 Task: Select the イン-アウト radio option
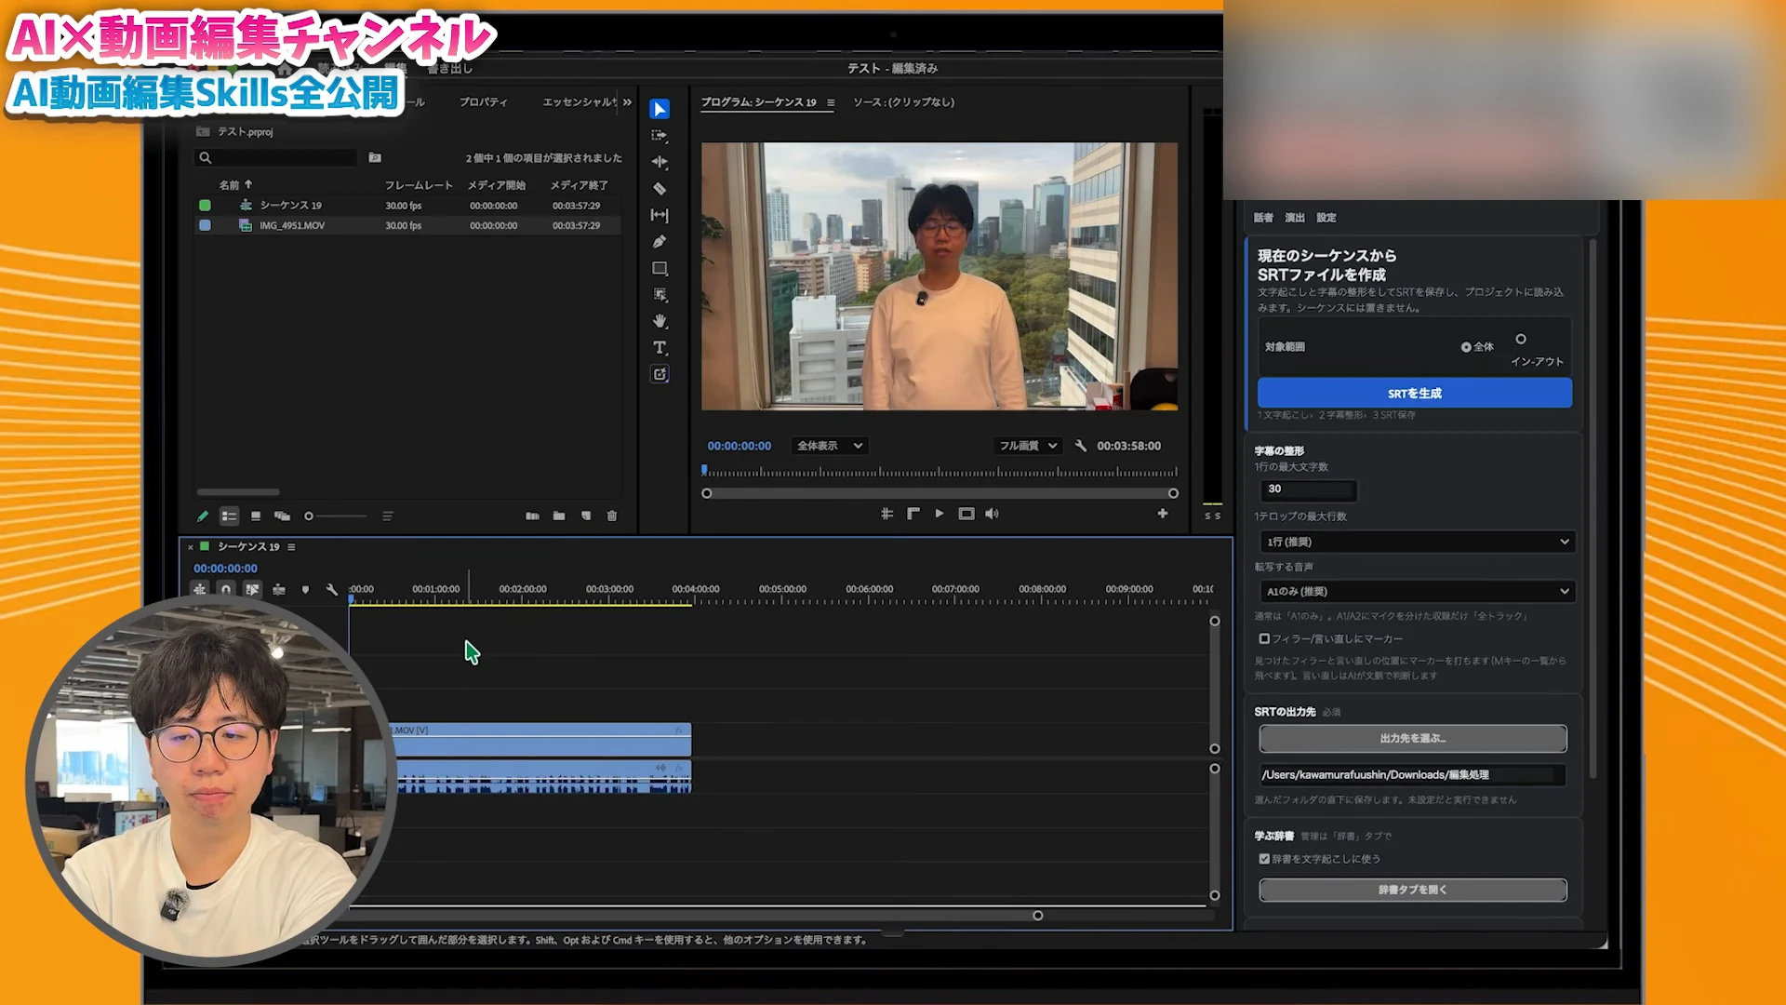point(1521,340)
